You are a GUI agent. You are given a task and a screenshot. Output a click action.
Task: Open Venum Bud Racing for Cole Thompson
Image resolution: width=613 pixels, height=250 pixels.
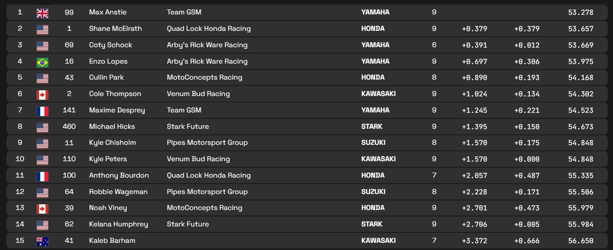pos(198,94)
